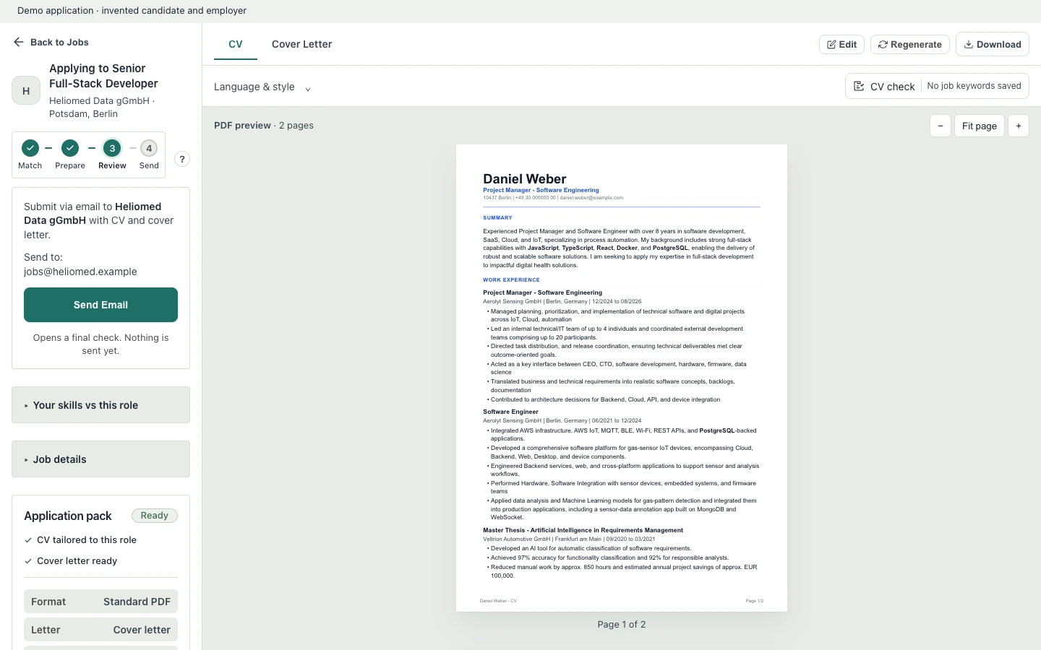
Task: Click the checkmark beside CV tailored to this role
Action: [28, 540]
